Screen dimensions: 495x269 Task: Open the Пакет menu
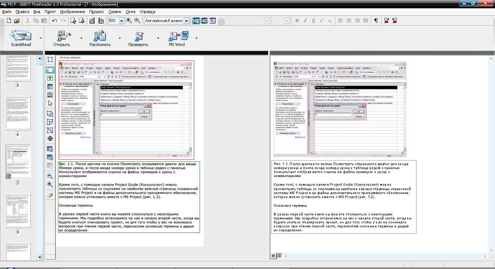coord(50,12)
